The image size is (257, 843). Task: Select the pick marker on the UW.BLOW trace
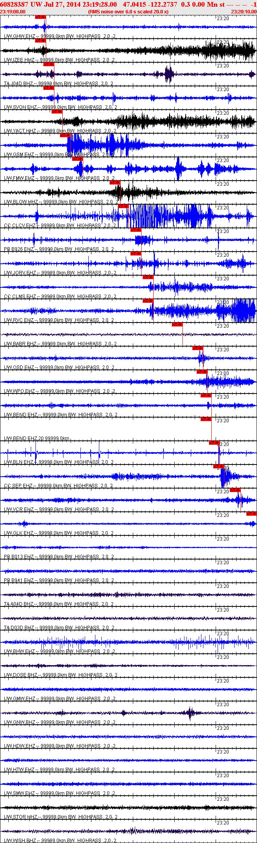[115, 183]
